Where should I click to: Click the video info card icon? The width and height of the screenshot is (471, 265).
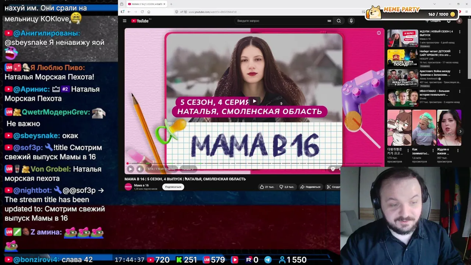379,33
